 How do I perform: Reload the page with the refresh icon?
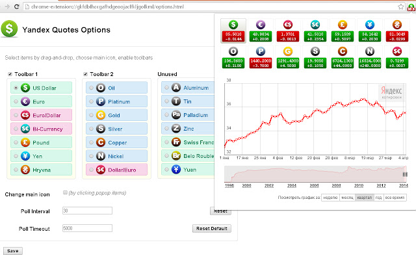16,6
